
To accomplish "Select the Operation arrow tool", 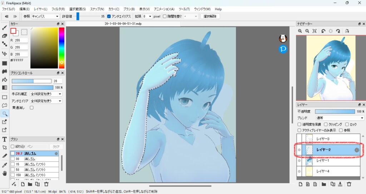I will click(4, 148).
